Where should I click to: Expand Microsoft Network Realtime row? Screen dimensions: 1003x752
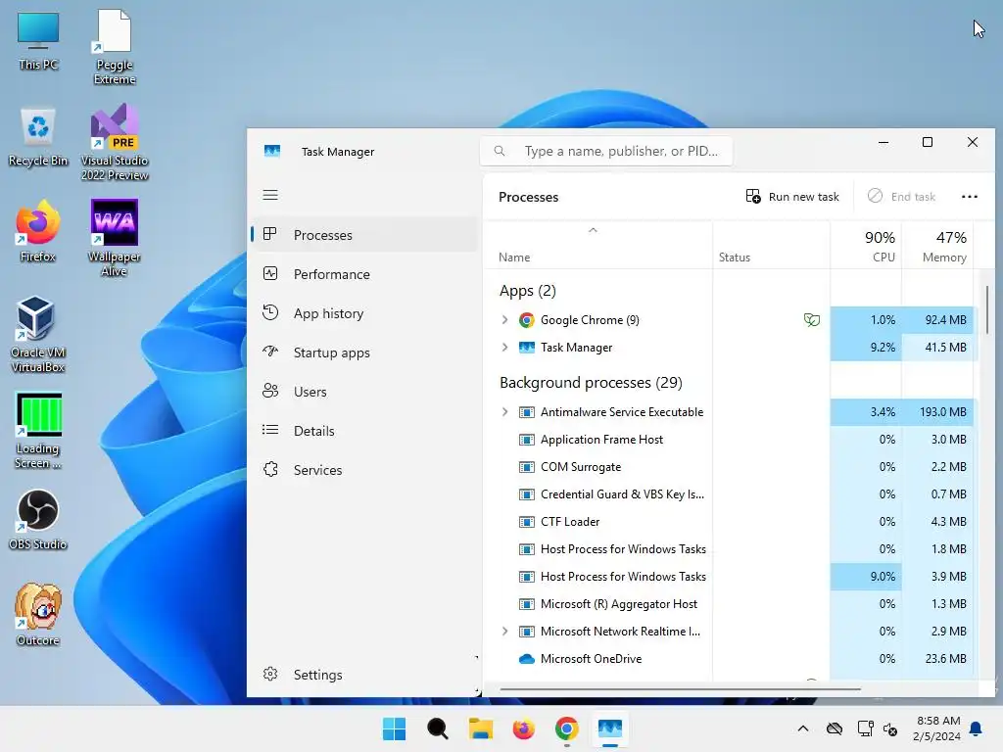pyautogui.click(x=504, y=632)
